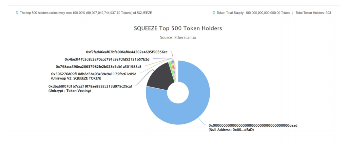Click the SQUEEZE Top 500 Token Holders title
The height and width of the screenshot is (165, 348).
point(178,28)
